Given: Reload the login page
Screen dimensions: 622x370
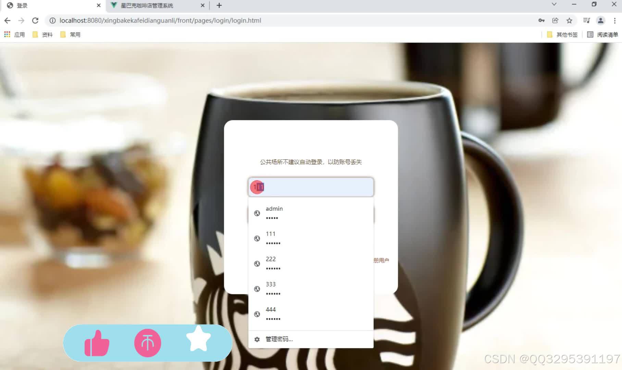Looking at the screenshot, I should click(x=35, y=21).
